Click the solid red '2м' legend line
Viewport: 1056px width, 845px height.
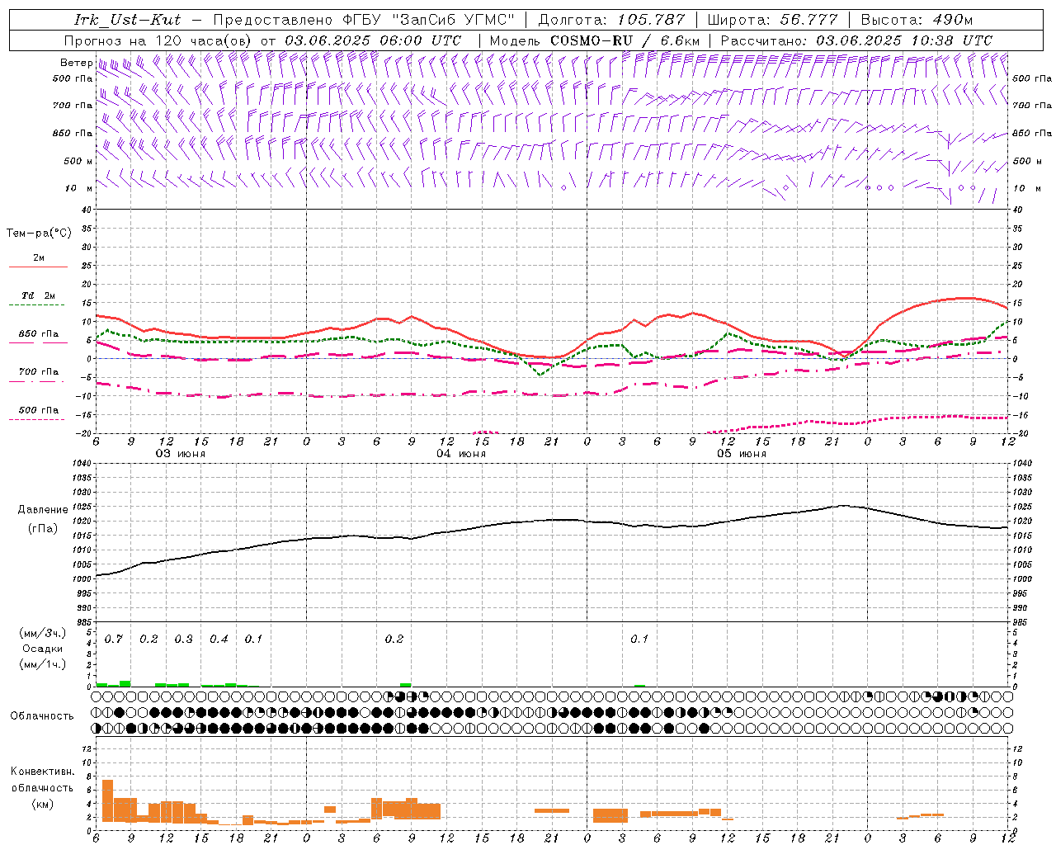(38, 267)
